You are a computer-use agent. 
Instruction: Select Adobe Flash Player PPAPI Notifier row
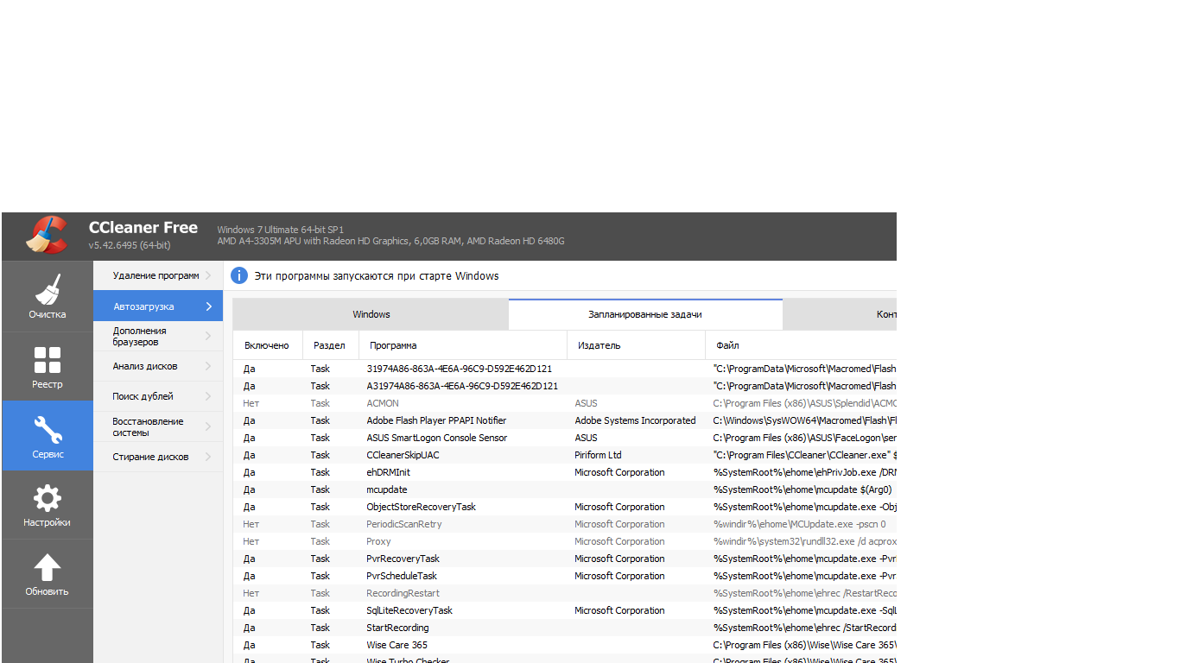565,420
